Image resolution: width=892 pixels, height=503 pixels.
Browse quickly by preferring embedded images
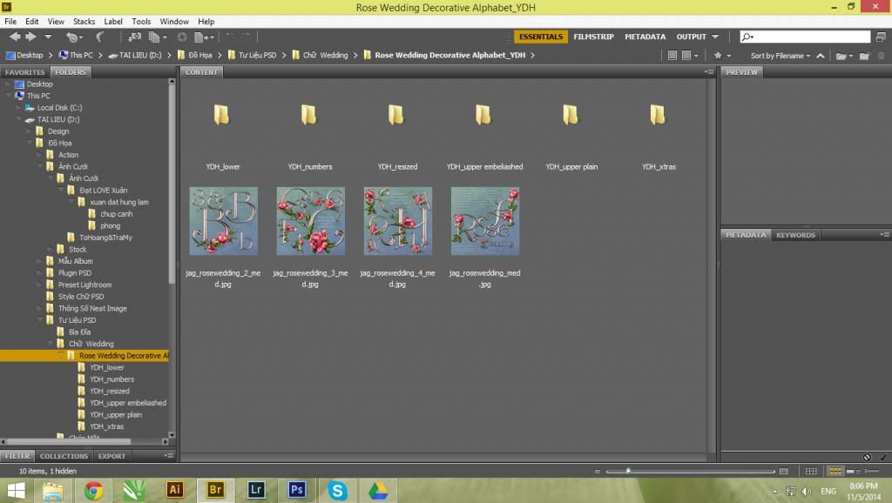pos(672,56)
